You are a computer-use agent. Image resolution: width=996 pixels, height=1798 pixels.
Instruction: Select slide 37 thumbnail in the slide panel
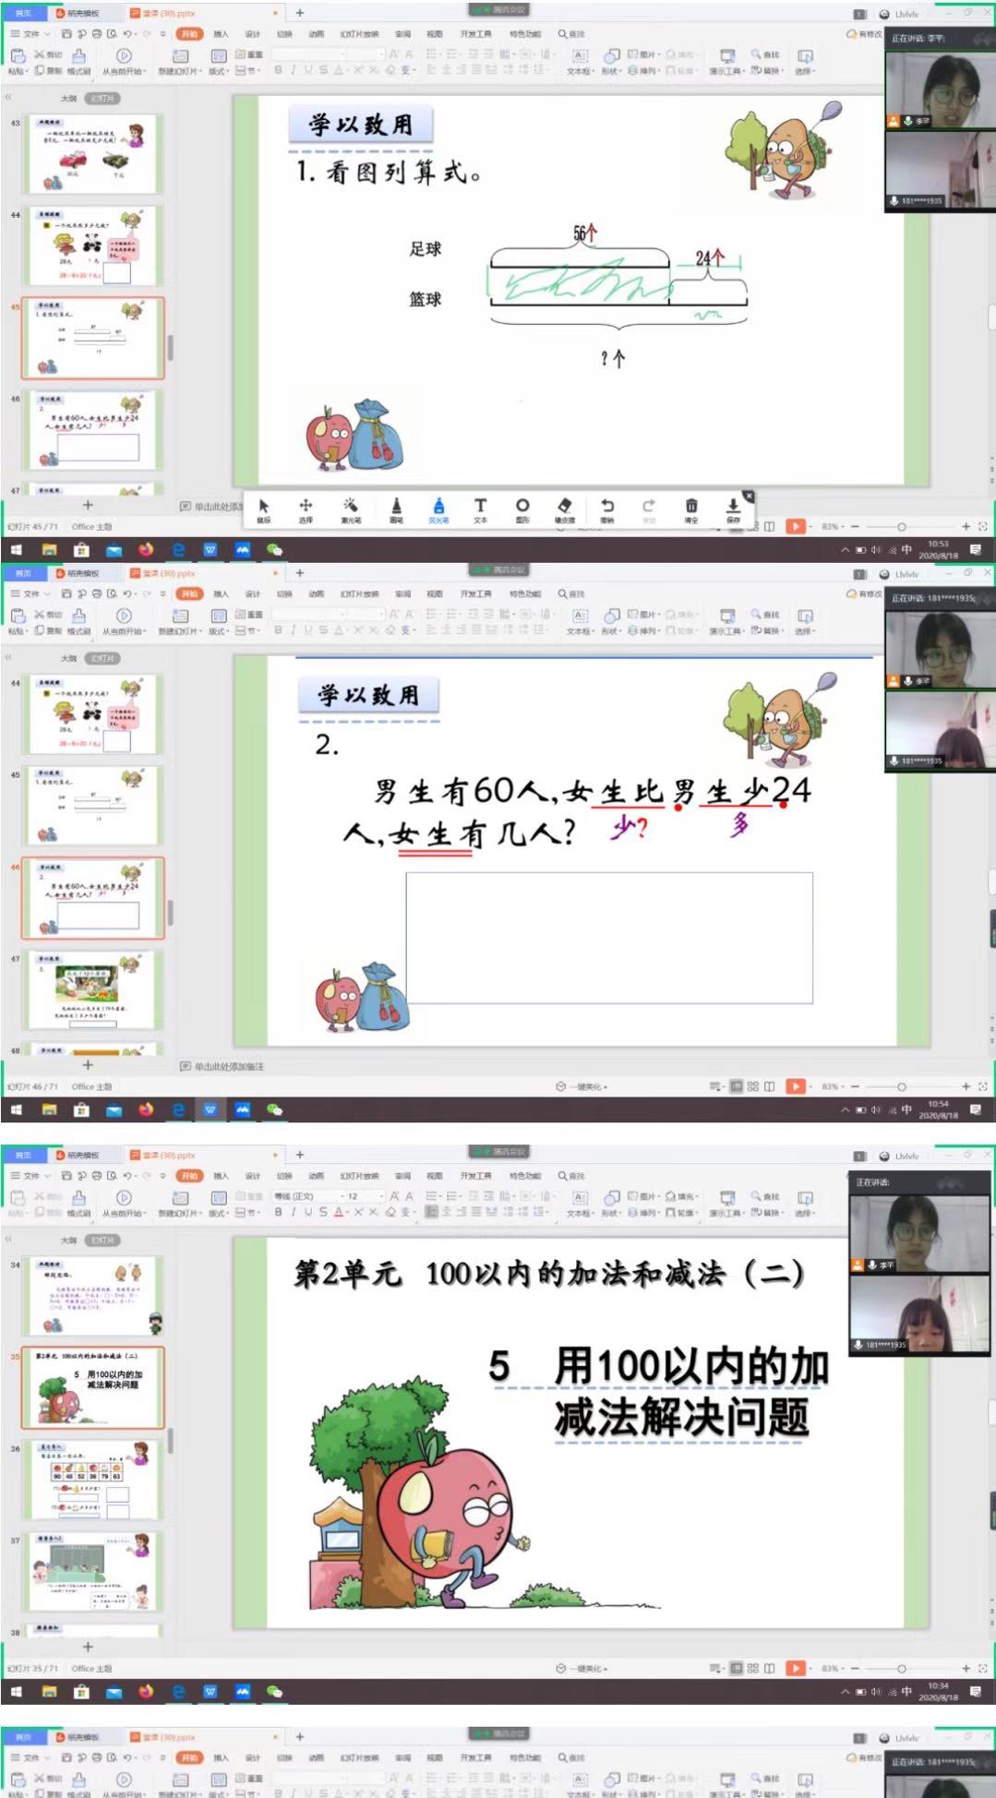click(95, 1571)
